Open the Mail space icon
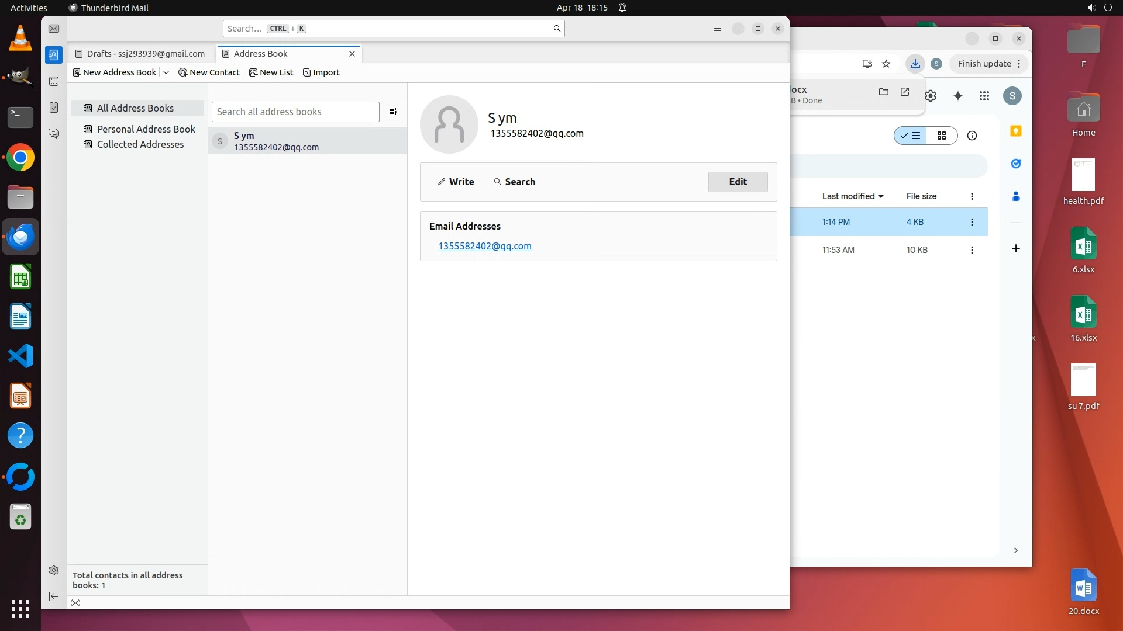Viewport: 1123px width, 631px height. click(x=54, y=29)
